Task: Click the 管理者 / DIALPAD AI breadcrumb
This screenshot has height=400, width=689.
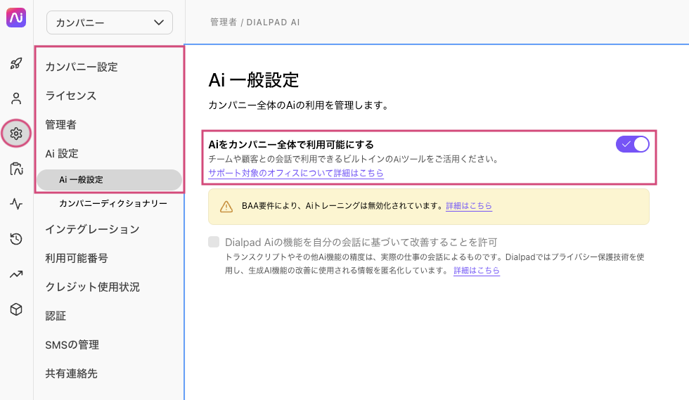Action: point(255,22)
